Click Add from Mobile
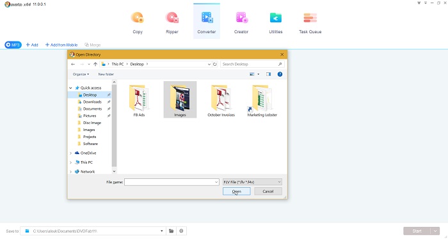 61,45
